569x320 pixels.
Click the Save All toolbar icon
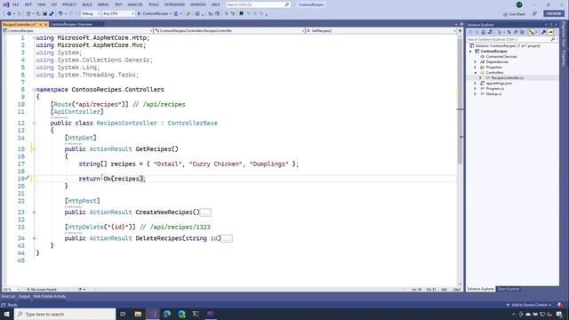(x=52, y=14)
